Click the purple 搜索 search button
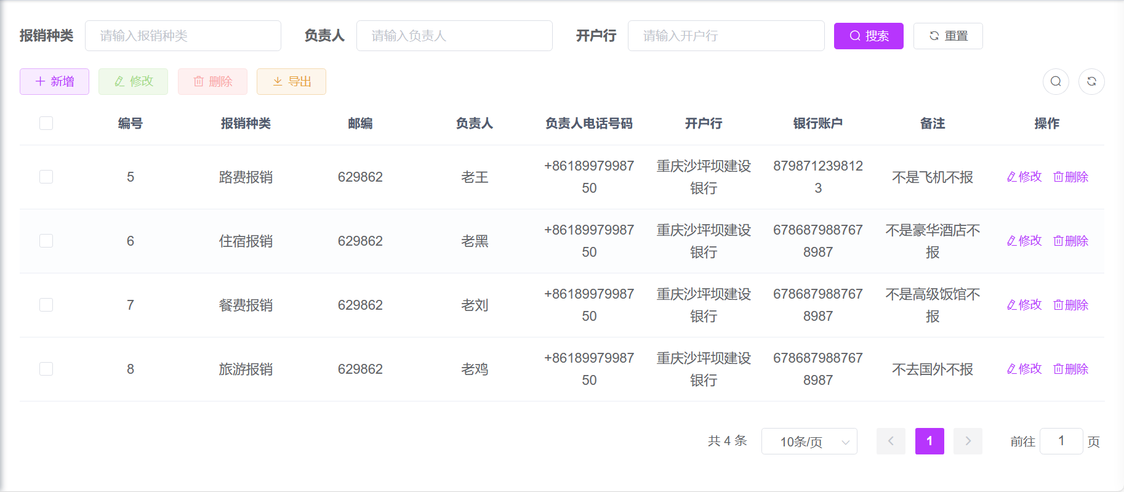This screenshot has width=1124, height=492. 869,36
